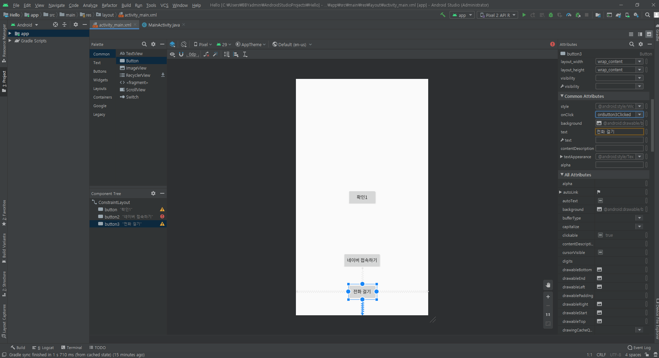Screen dimensions: 659x358
Task: Open Logcat tool window
Action: [x=43, y=348]
